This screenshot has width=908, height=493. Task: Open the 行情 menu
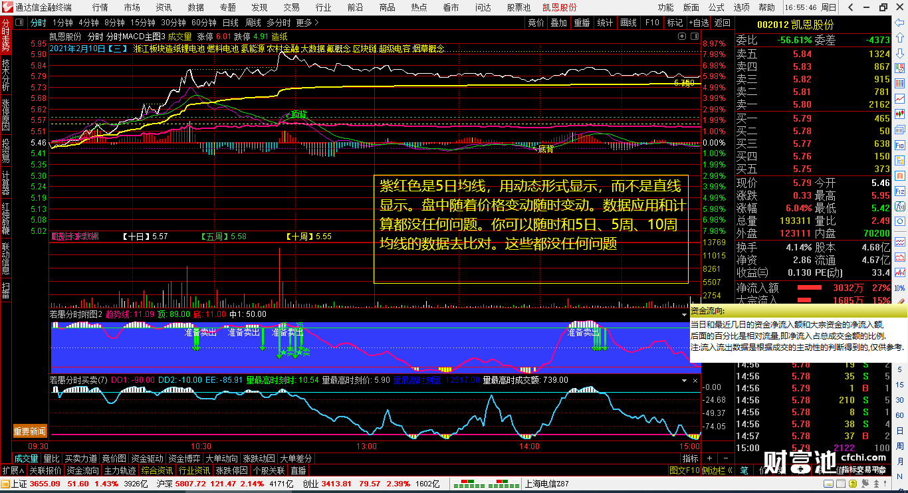100,7
